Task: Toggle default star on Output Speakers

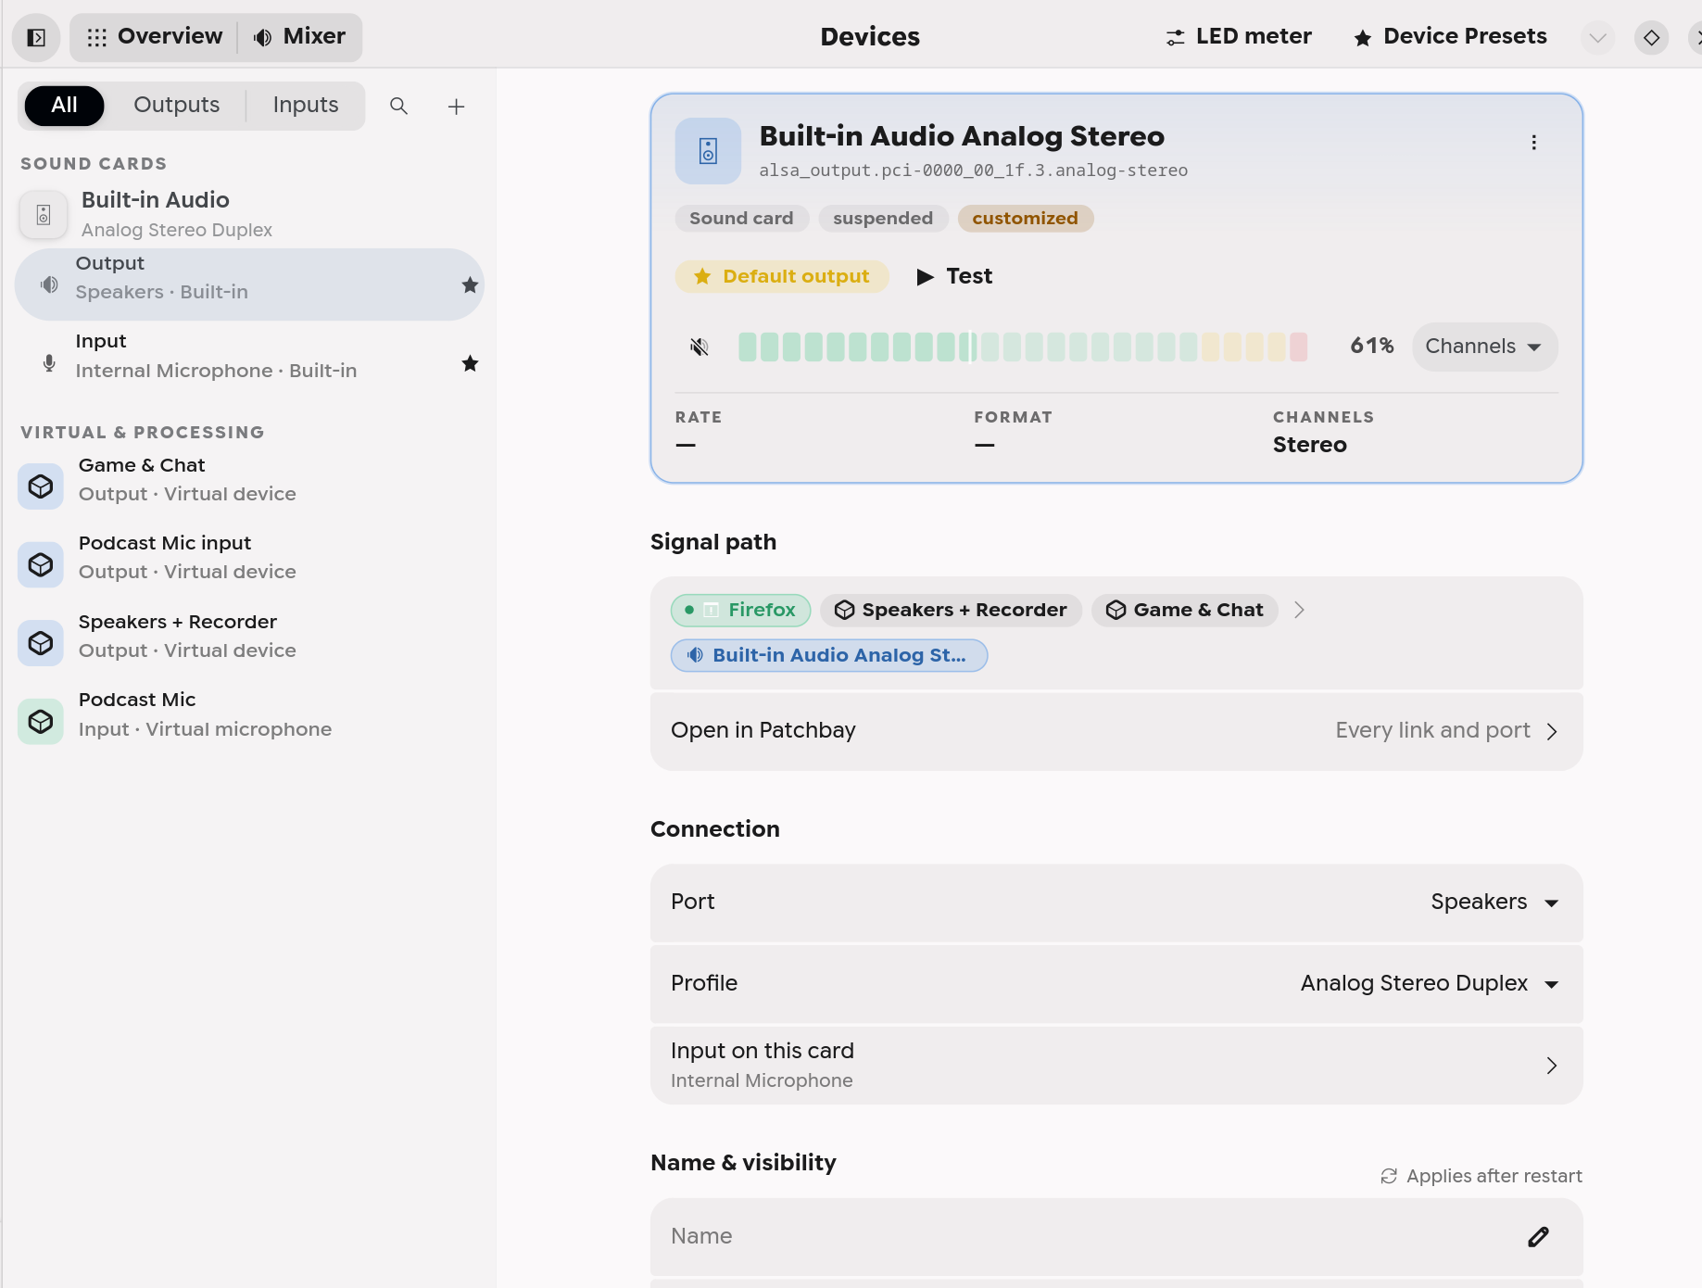Action: click(470, 284)
